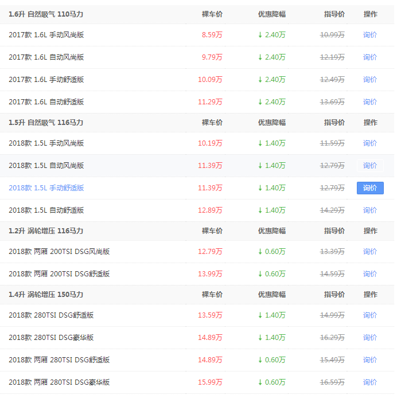Select 询价 on 2017款 1.6L 自动舒适版 row
Image resolution: width=397 pixels, height=395 pixels.
tap(370, 102)
